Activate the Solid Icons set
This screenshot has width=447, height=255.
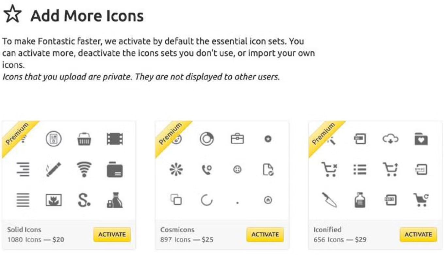pyautogui.click(x=112, y=234)
